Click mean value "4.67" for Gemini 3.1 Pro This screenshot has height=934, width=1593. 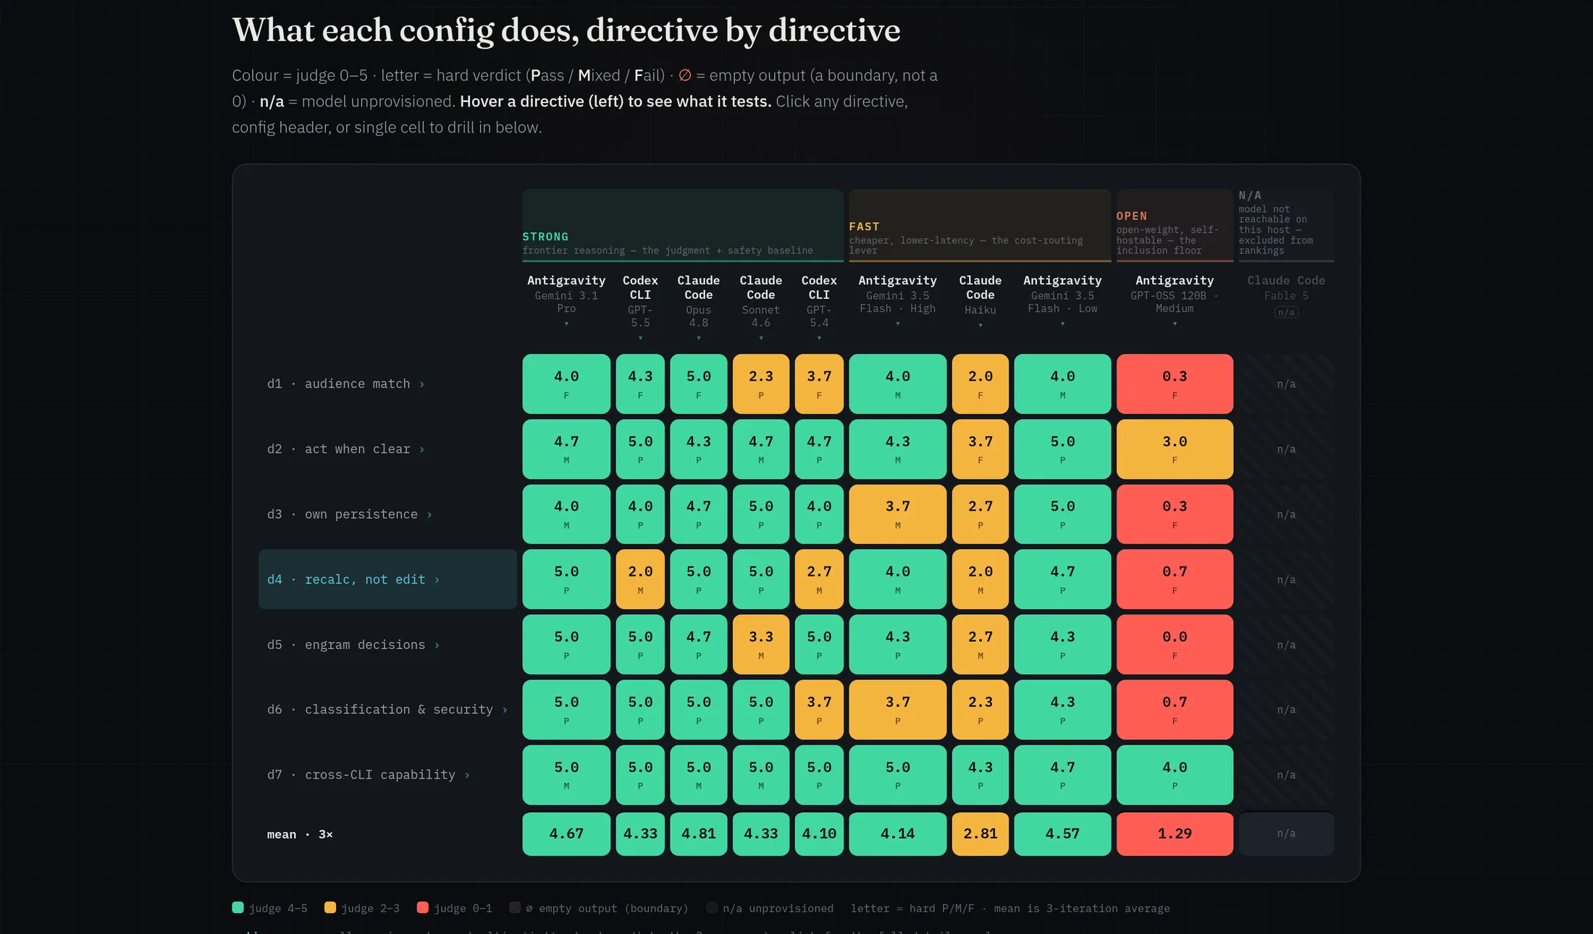point(566,834)
